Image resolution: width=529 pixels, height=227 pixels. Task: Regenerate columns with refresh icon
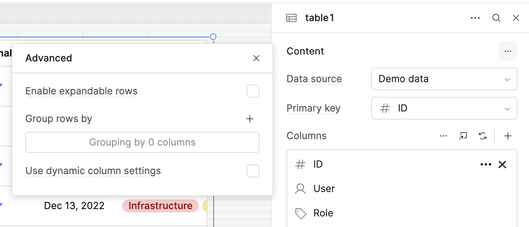click(483, 136)
